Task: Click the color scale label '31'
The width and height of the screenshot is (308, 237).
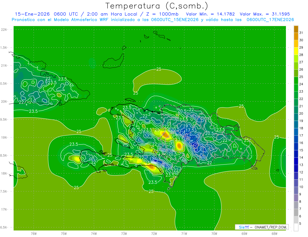Action: coord(301,33)
